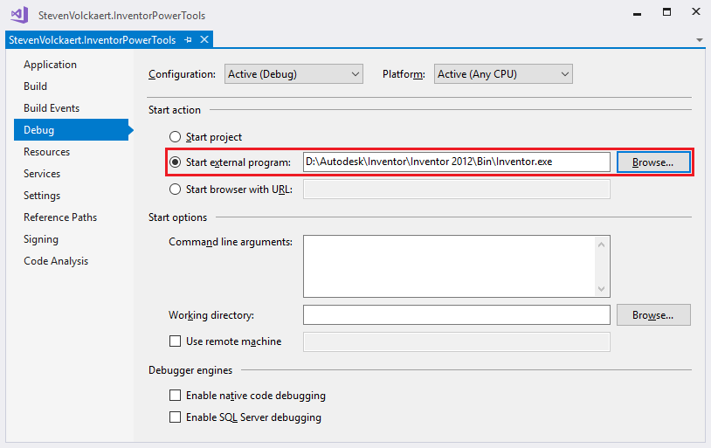Enable Use remote machine checkbox
711x448 pixels.
point(175,341)
